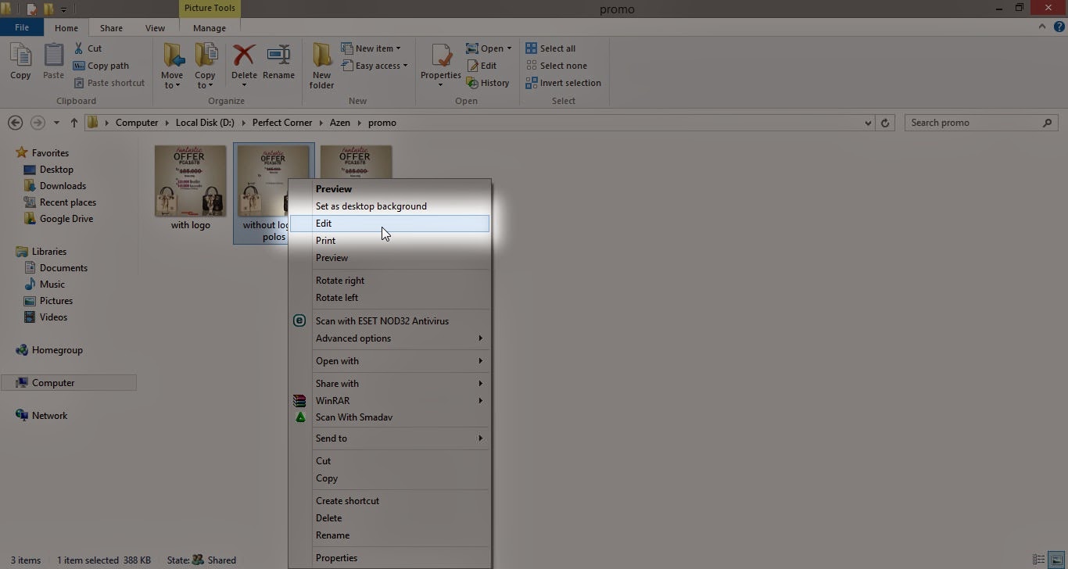
Task: Select the 'with logo' image thumbnail
Action: coord(191,182)
